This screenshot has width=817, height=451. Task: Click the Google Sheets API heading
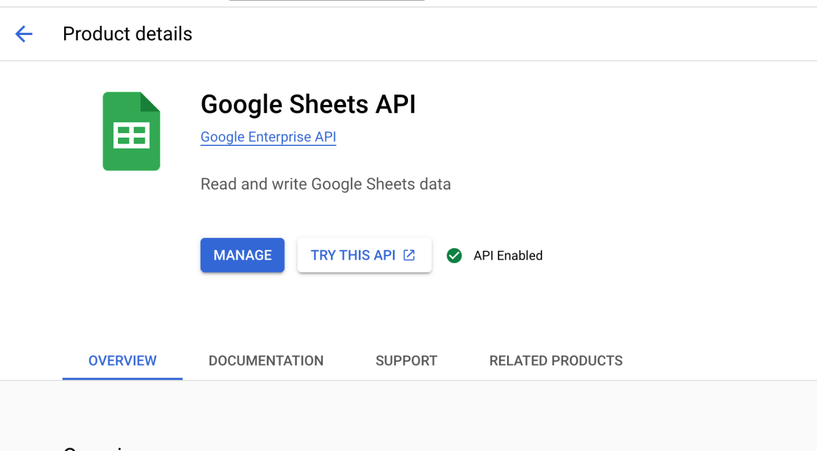(308, 104)
